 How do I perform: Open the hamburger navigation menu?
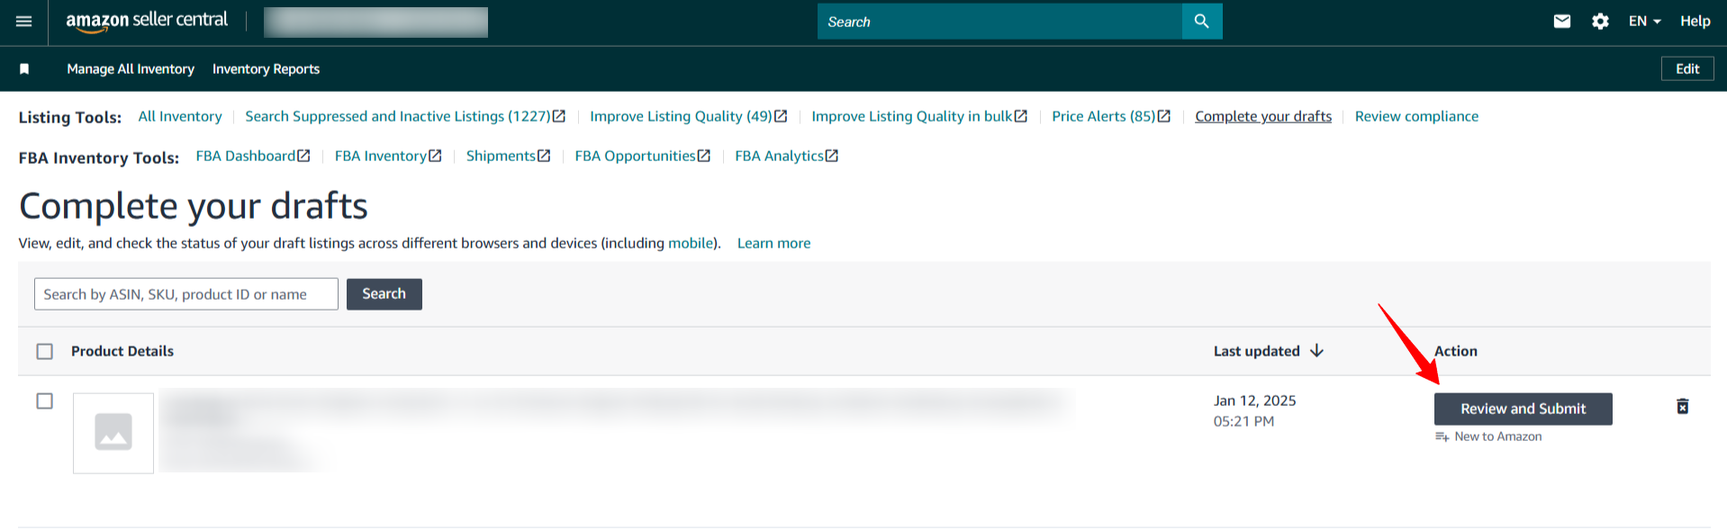coord(24,22)
